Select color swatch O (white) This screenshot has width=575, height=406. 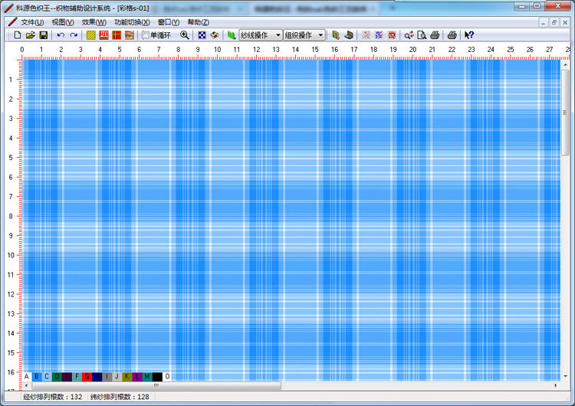167,376
